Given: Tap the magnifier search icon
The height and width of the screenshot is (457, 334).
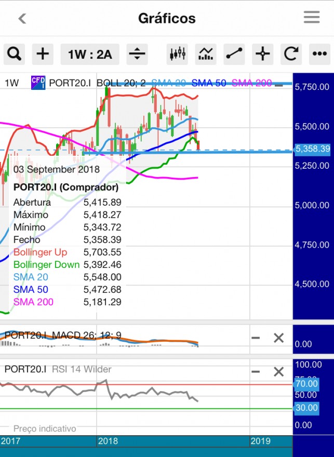Looking at the screenshot, I should coord(14,54).
